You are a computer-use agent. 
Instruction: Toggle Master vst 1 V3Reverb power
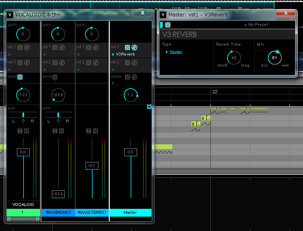click(x=127, y=47)
